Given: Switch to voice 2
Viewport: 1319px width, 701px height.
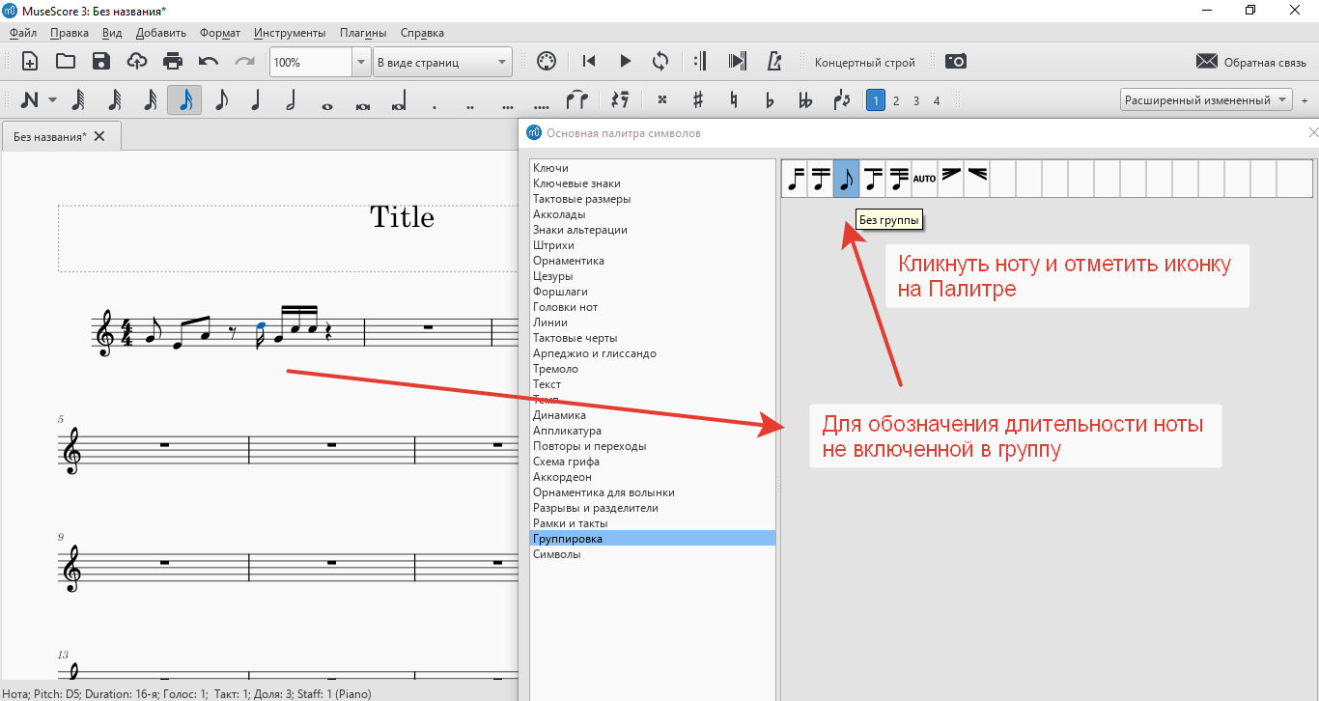Looking at the screenshot, I should (896, 100).
